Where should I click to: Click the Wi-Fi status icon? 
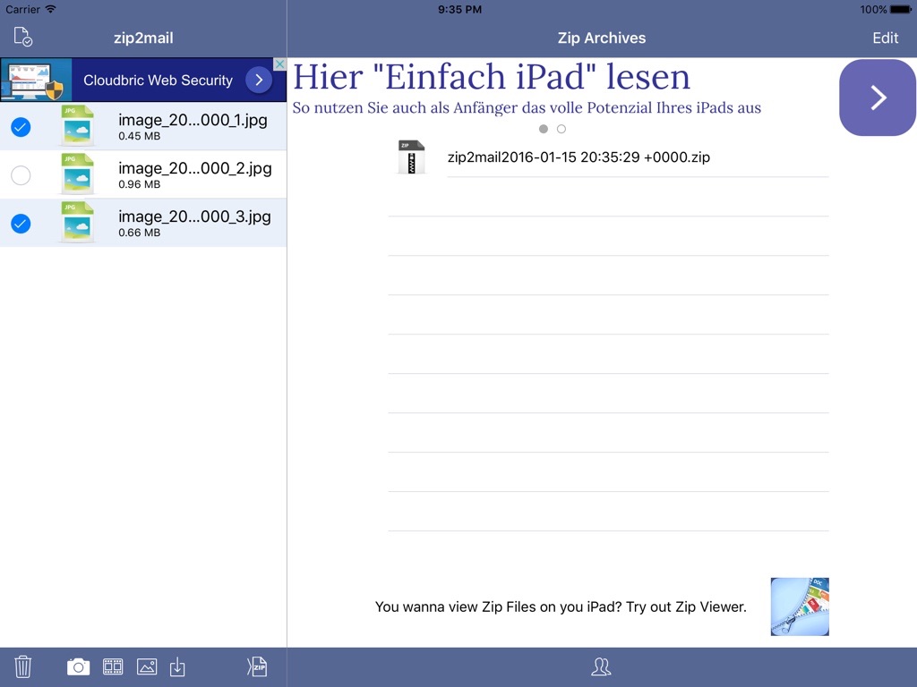click(51, 9)
